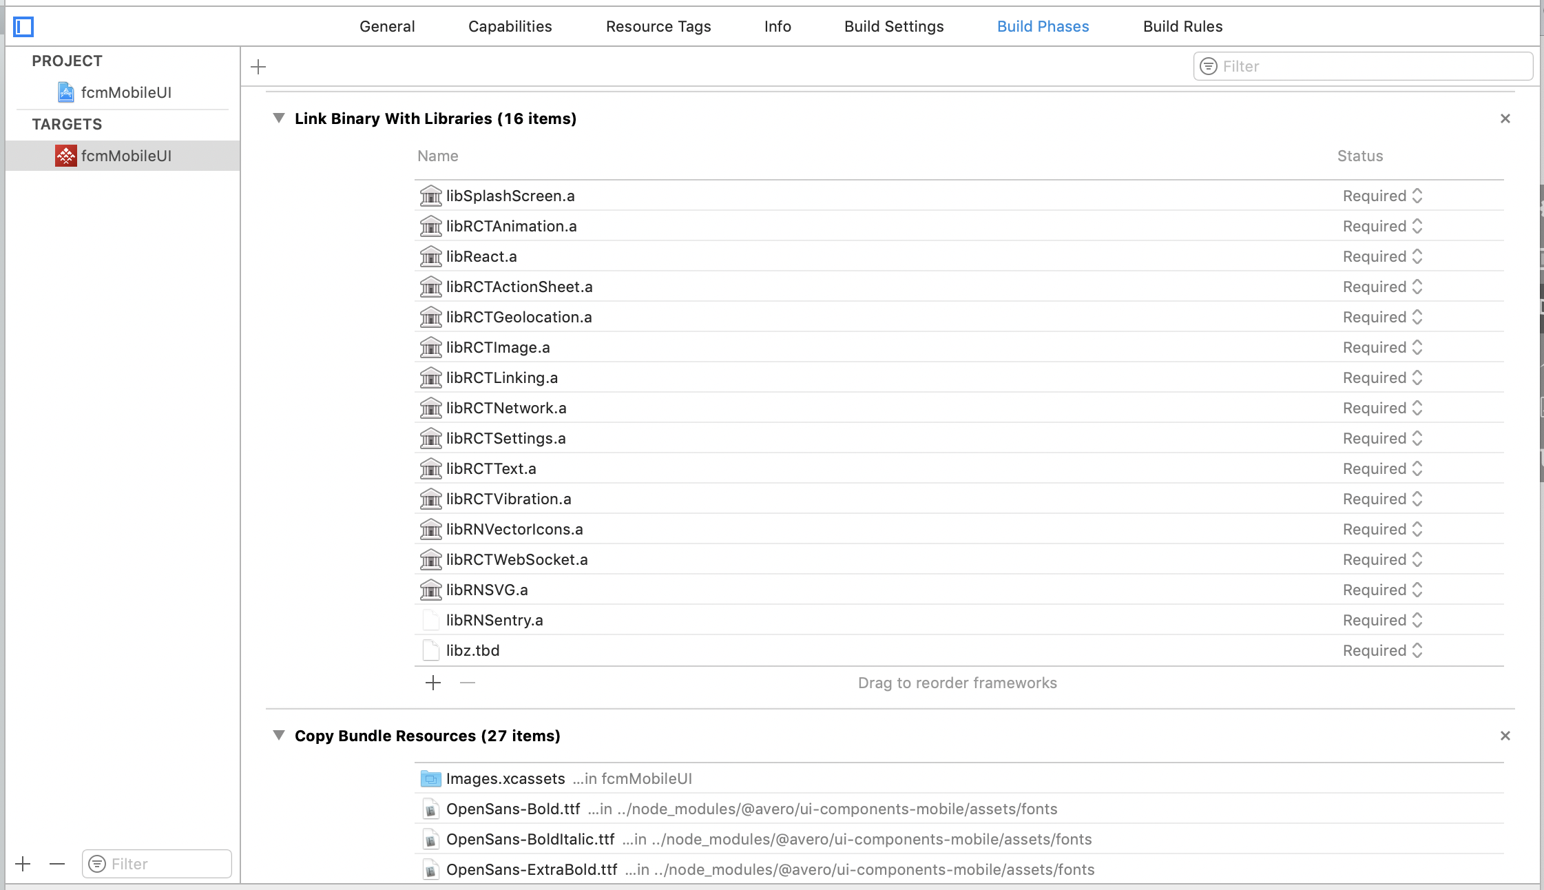
Task: Click the add build phase plus icon
Action: pos(258,67)
